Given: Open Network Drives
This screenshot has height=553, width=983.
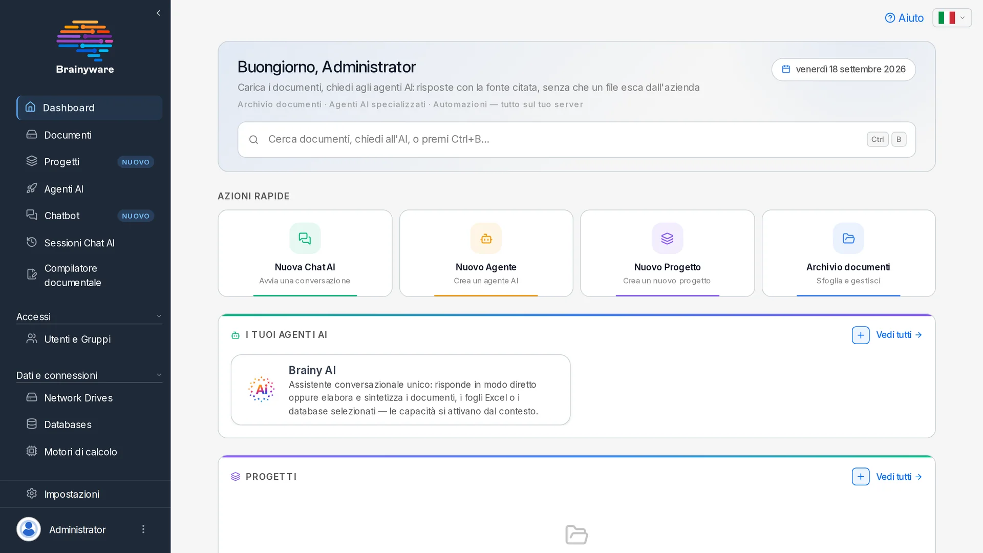Looking at the screenshot, I should click(90, 398).
